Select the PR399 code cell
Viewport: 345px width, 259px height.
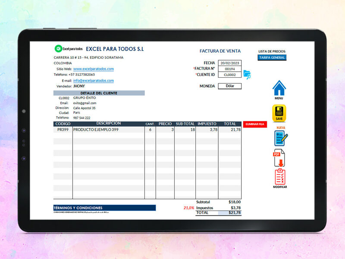63,130
